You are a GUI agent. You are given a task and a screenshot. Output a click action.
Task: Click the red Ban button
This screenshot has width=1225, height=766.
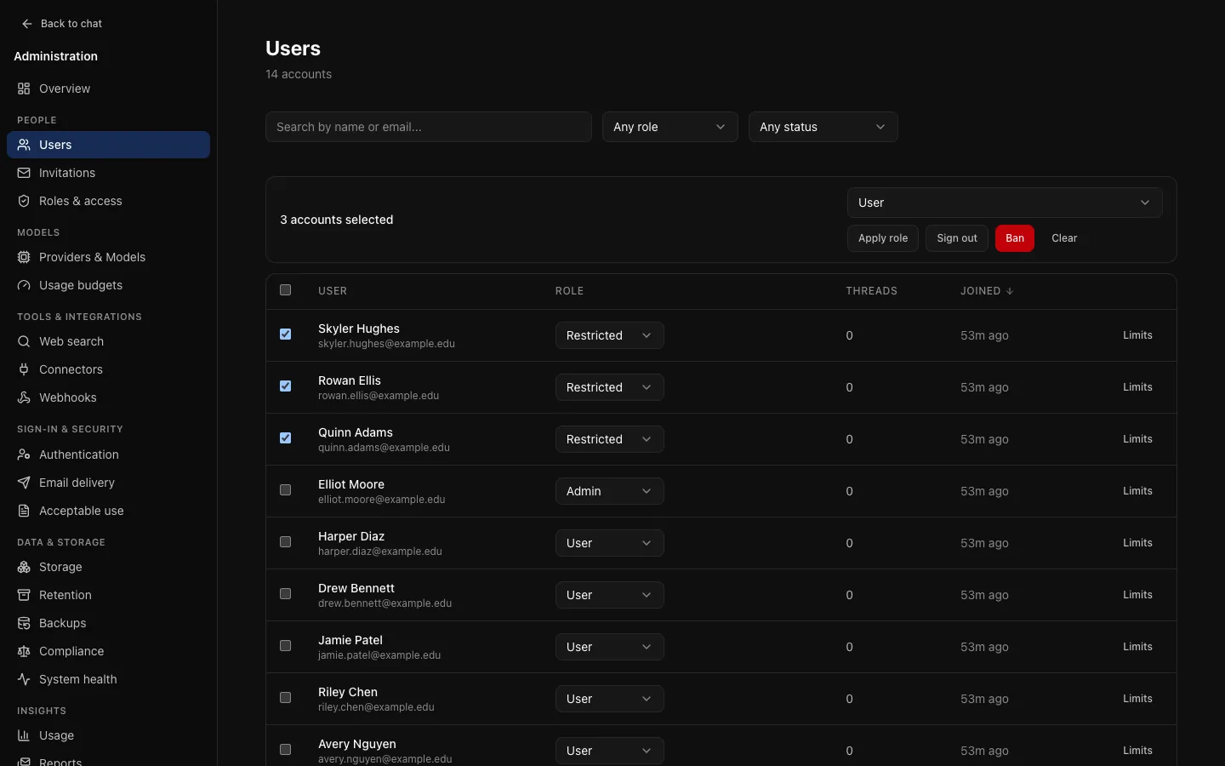pyautogui.click(x=1015, y=238)
